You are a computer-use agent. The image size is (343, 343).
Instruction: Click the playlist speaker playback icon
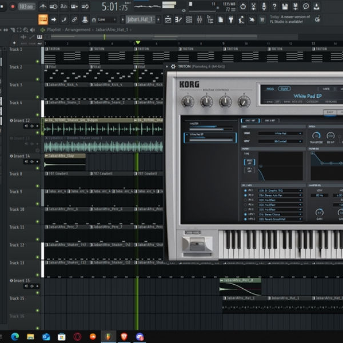point(33,30)
